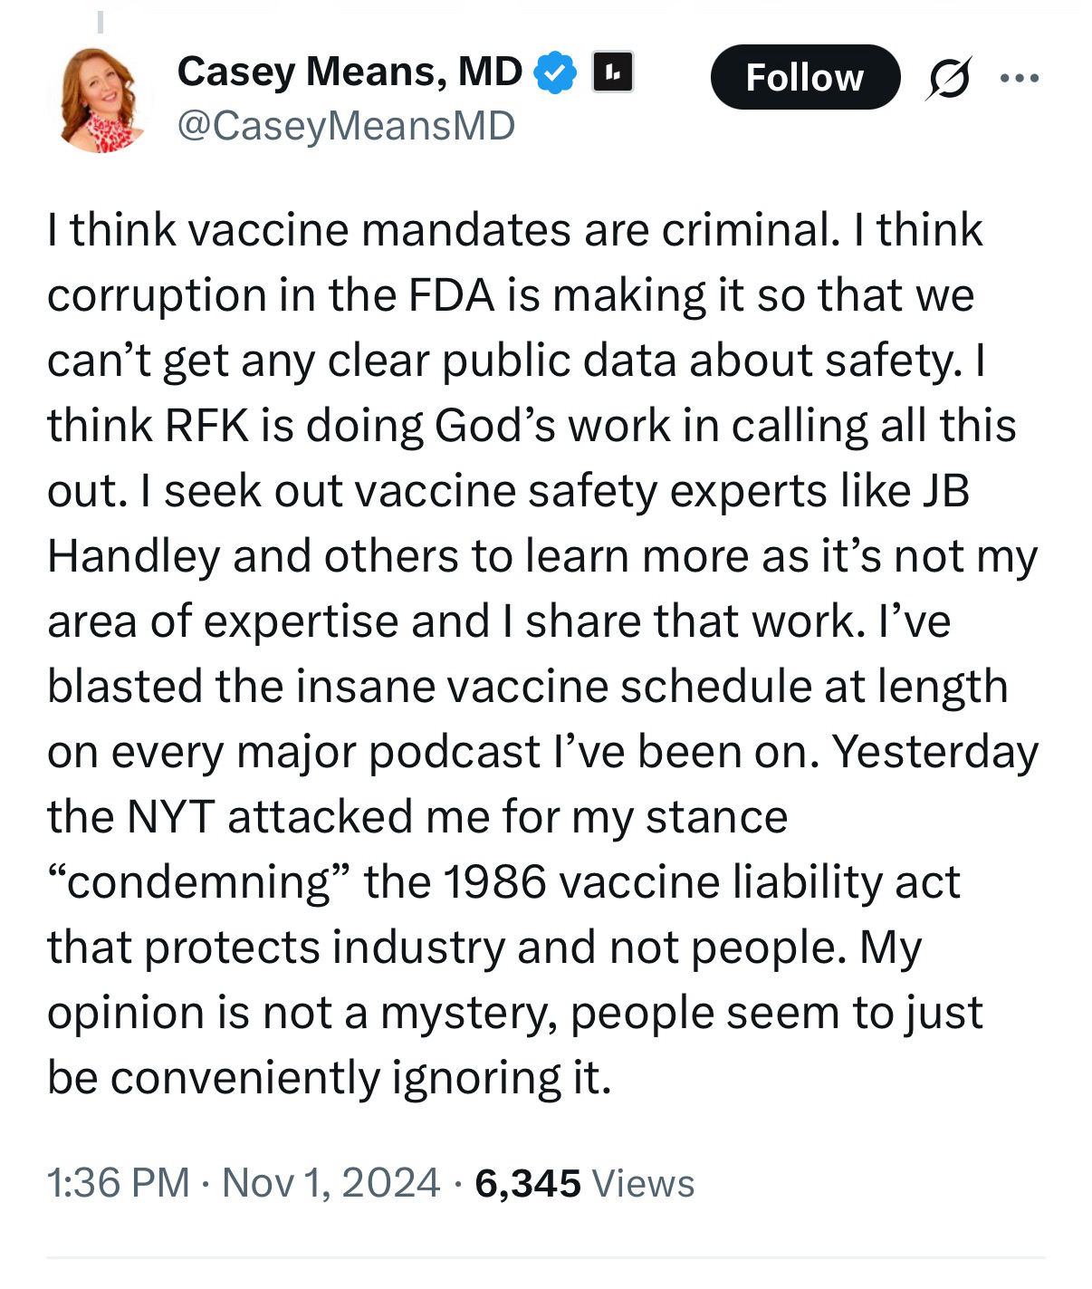
Task: Click the 6,345 view count number
Action: [x=527, y=1183]
